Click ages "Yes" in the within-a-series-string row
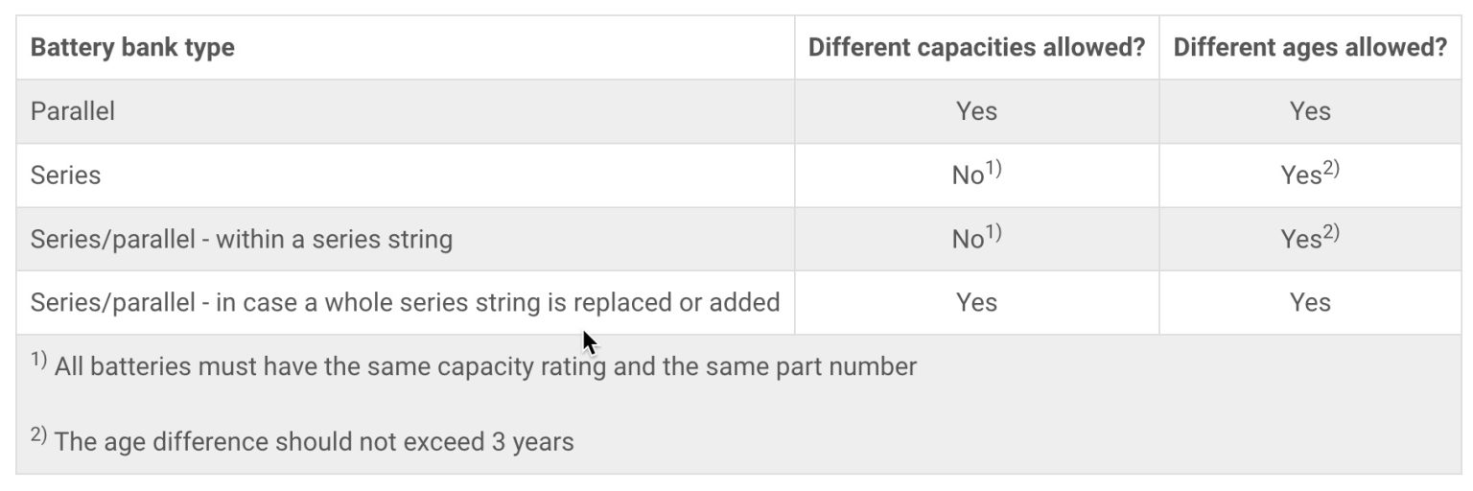Viewport: 1473px width, 491px height. coord(1302,239)
